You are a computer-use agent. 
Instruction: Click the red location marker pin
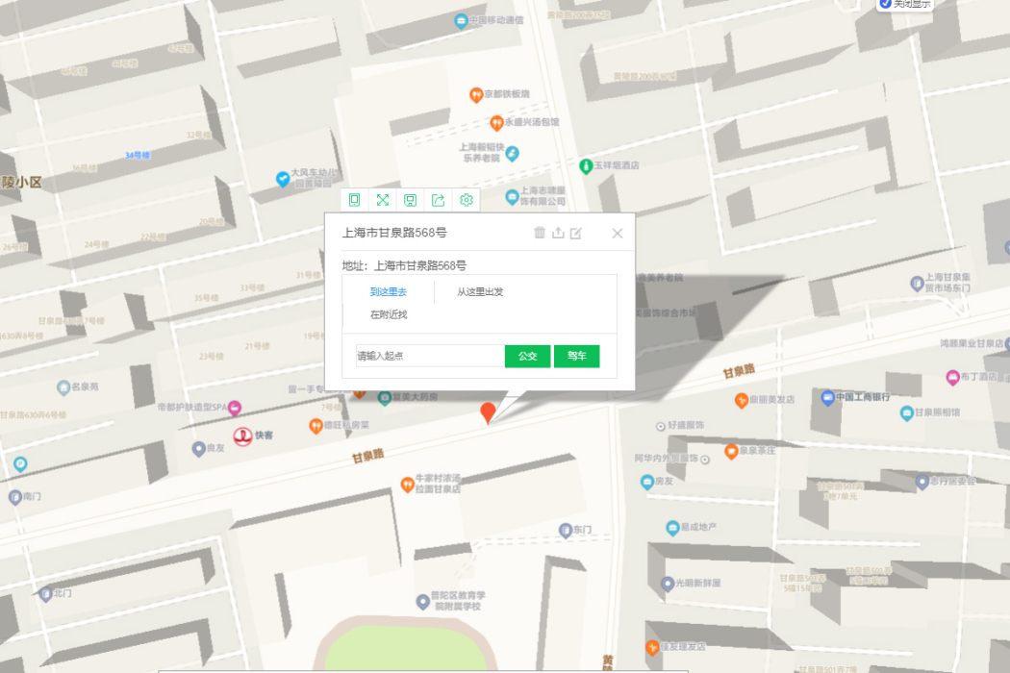[489, 412]
